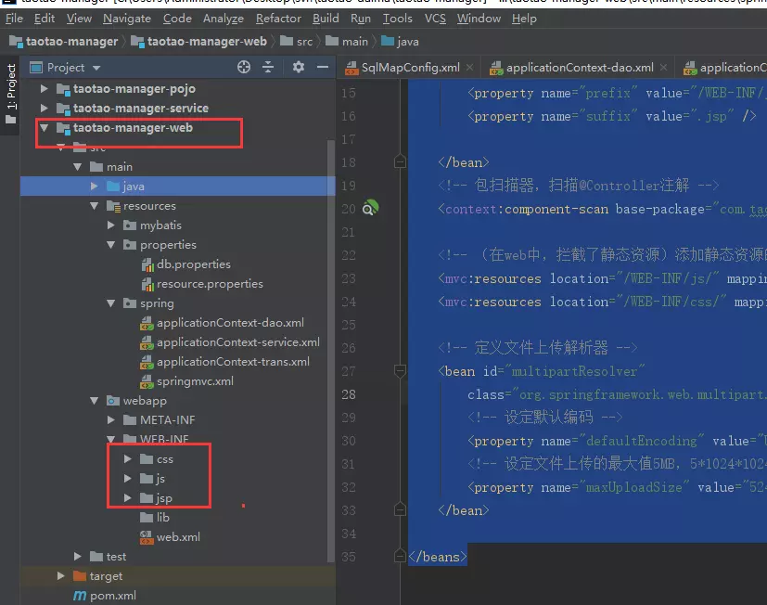The image size is (767, 605).
Task: Open the VCS menu
Action: 435,19
